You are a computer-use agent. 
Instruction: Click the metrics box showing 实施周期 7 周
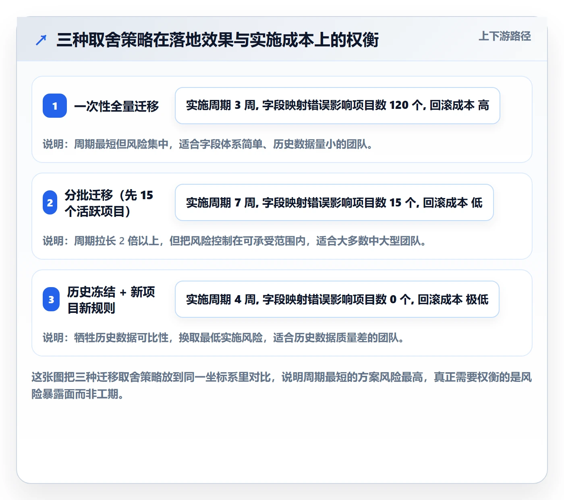tap(334, 202)
